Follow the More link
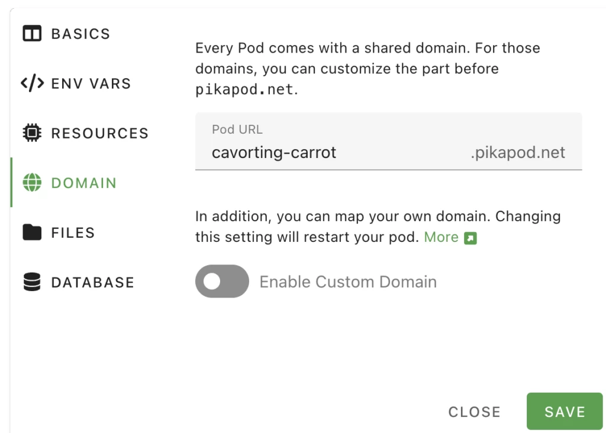The height and width of the screenshot is (433, 606). click(x=441, y=237)
